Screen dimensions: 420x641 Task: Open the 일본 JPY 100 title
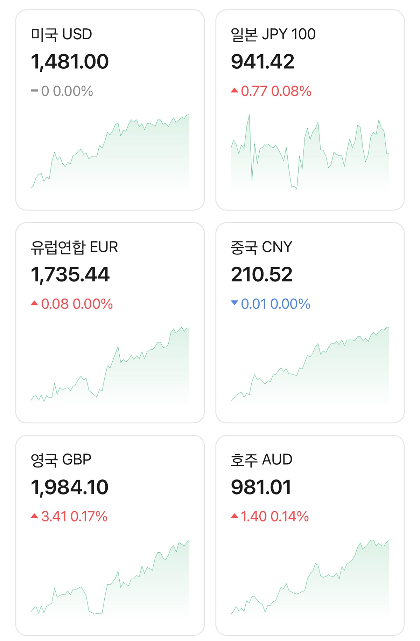click(x=273, y=34)
